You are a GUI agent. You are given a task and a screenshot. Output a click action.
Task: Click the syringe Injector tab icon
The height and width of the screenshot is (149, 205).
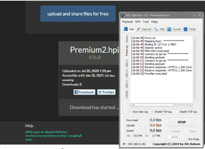pyautogui.click(x=138, y=29)
